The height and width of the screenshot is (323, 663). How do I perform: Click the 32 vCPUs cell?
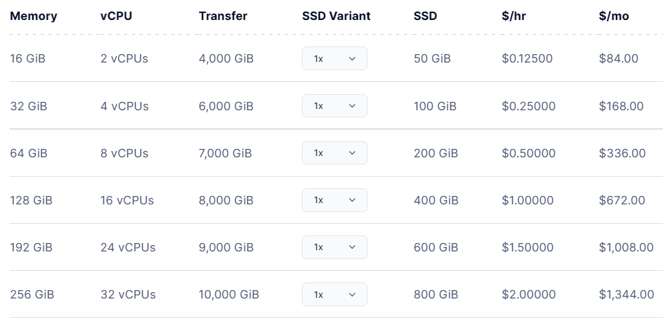click(128, 295)
